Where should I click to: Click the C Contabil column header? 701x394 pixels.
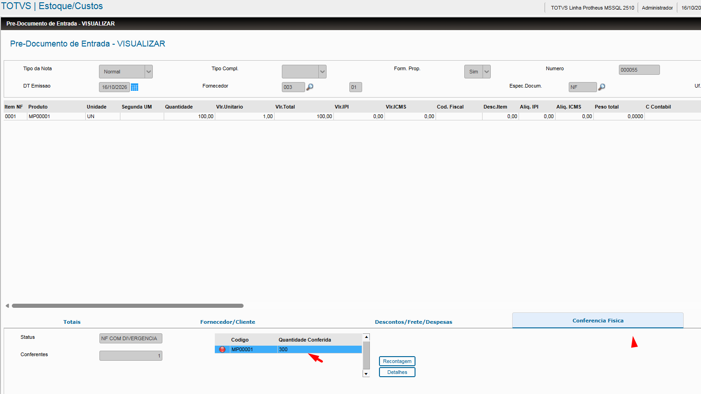(658, 107)
